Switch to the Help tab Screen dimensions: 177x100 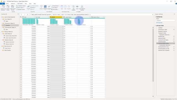(35, 4)
